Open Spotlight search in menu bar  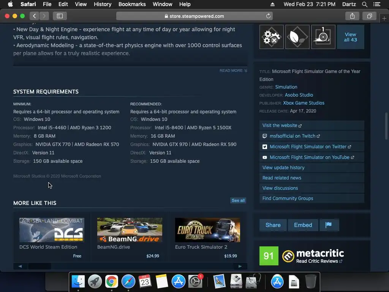point(364,4)
